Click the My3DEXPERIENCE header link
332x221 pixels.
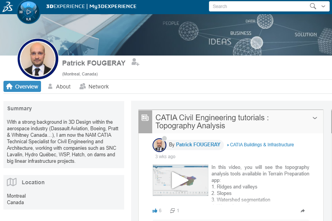tap(112, 7)
